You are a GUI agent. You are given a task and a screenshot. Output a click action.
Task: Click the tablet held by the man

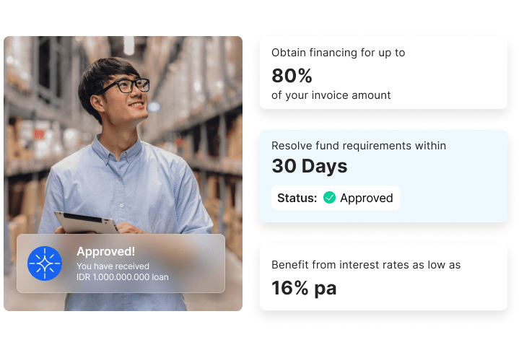coord(86,223)
